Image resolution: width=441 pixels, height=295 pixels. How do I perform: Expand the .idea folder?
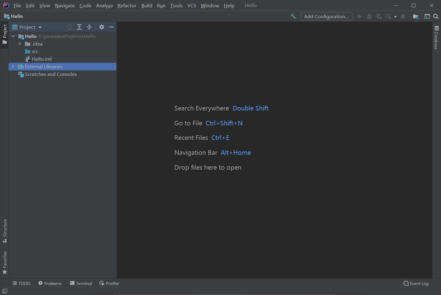pyautogui.click(x=20, y=44)
